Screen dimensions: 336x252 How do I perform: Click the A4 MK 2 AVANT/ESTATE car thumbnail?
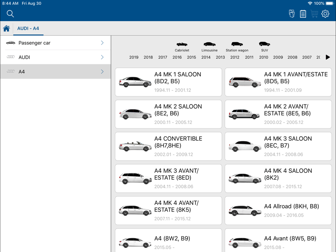(x=245, y=114)
